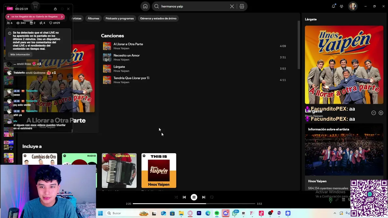
Task: Select the Artistas filter chip
Action: (76, 18)
